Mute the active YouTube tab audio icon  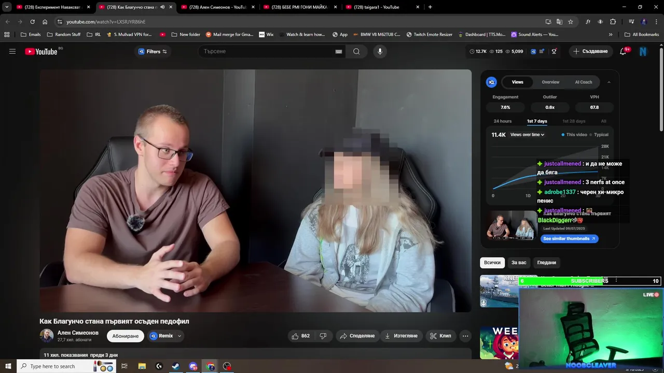(x=162, y=7)
